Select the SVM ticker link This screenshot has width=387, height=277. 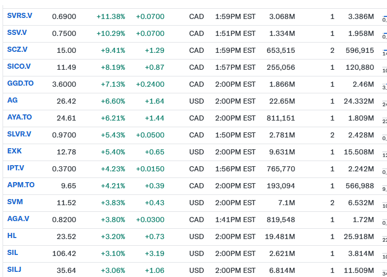15,202
